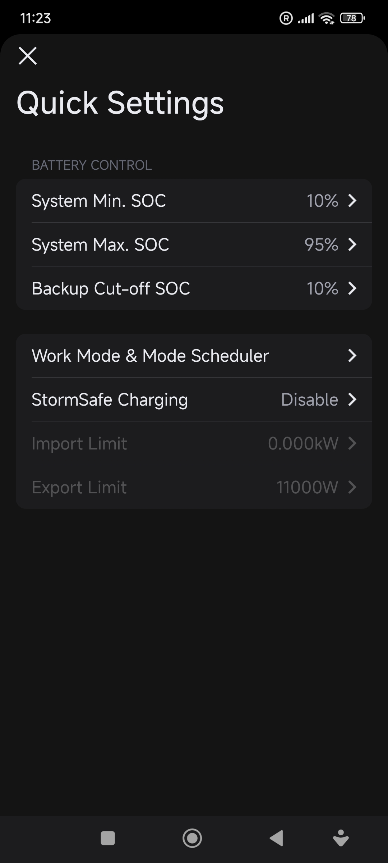Viewport: 388px width, 863px height.
Task: Tap the Export Limit 11000W value
Action: pyautogui.click(x=307, y=487)
